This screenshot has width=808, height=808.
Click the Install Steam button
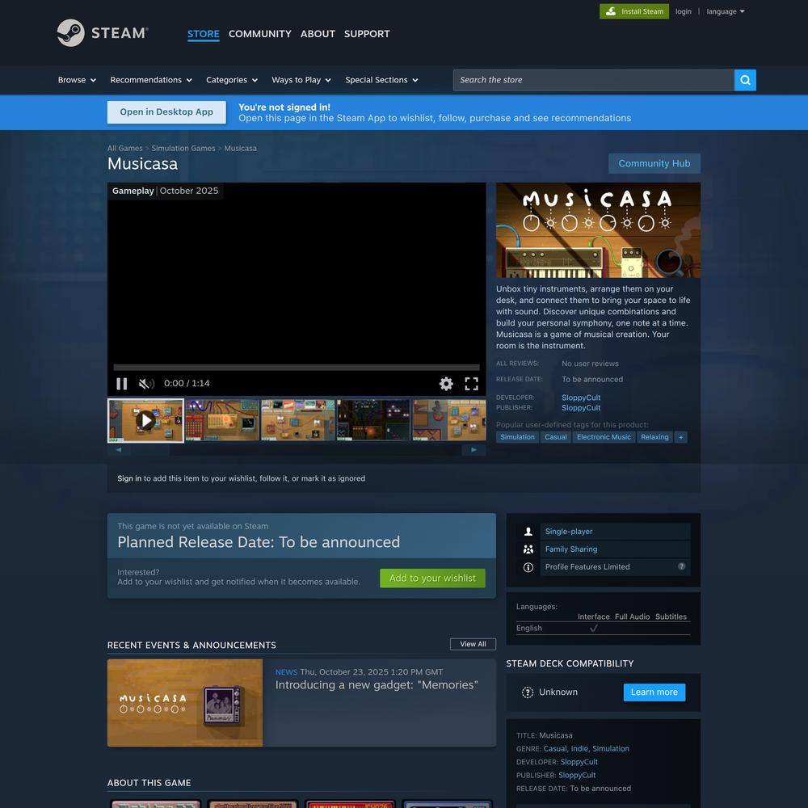[x=634, y=11]
